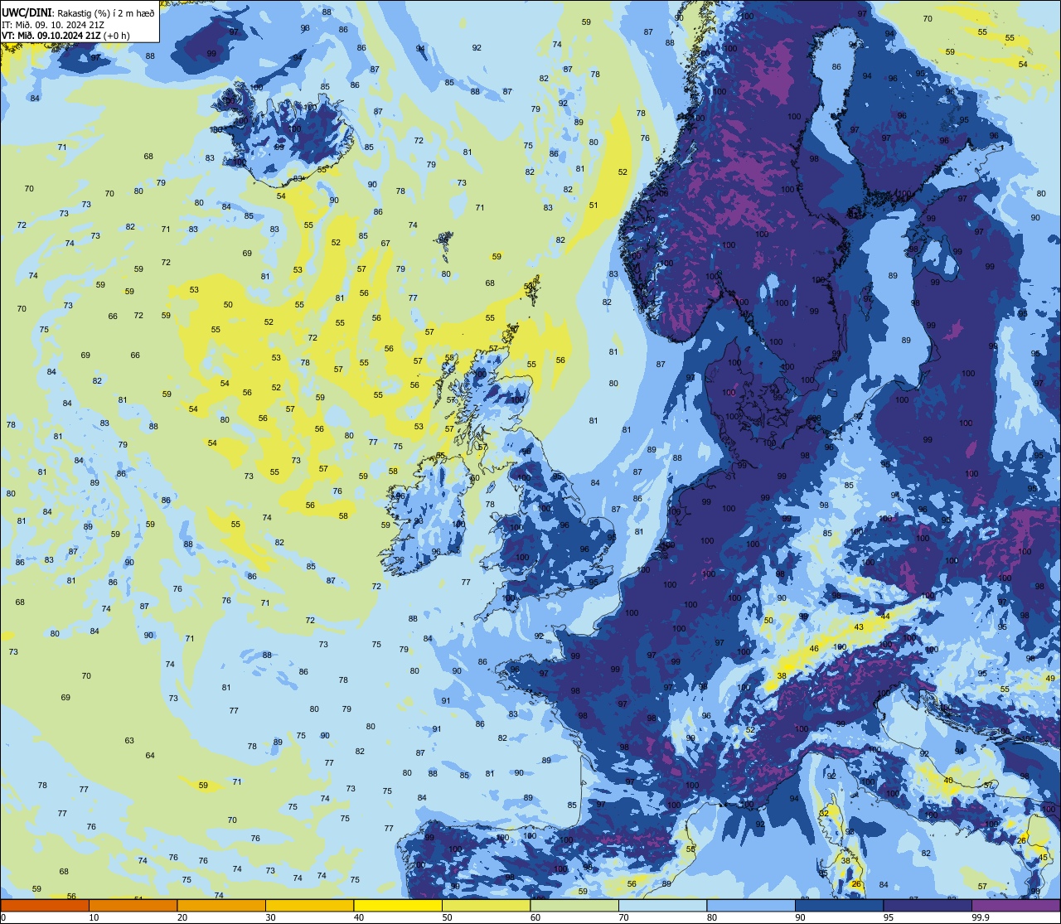Image resolution: width=1061 pixels, height=924 pixels.
Task: Click the 'IT: Mið. 09. 10. 2024 21Z' line
Action: click(53, 24)
